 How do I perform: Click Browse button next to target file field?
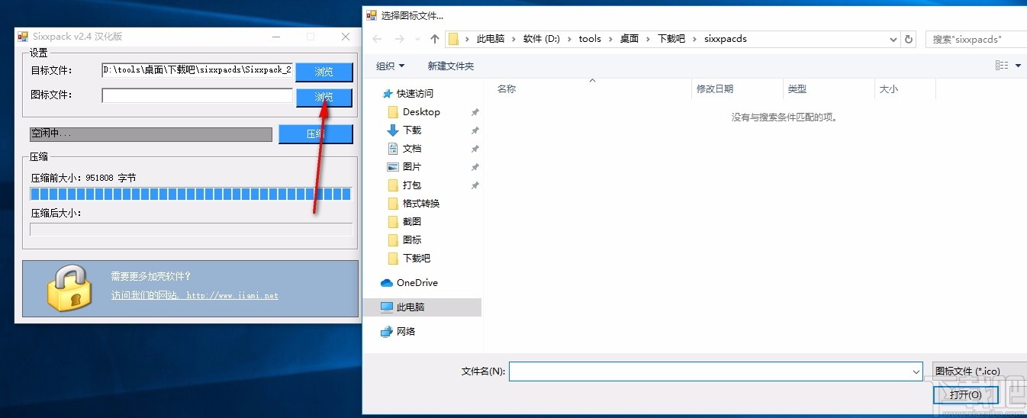tap(324, 72)
